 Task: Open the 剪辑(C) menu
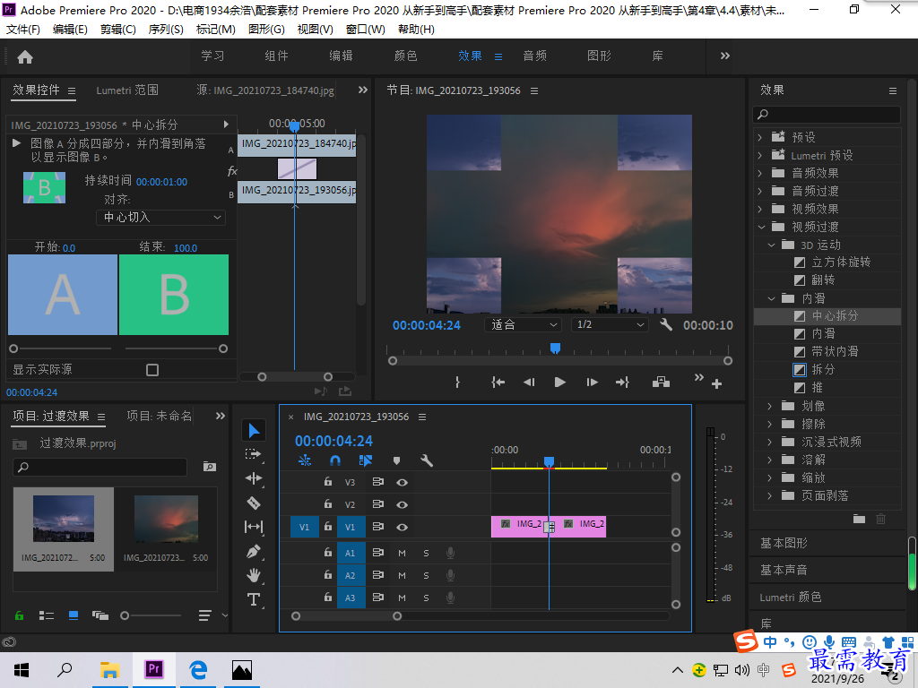(x=117, y=30)
